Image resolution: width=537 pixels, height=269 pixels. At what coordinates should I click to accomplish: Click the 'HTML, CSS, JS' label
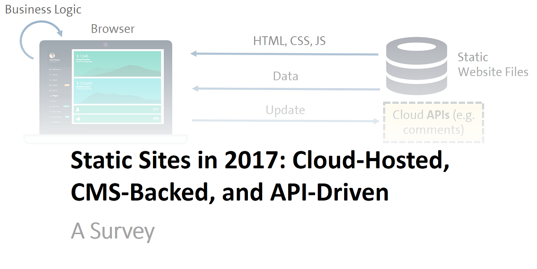click(x=290, y=41)
